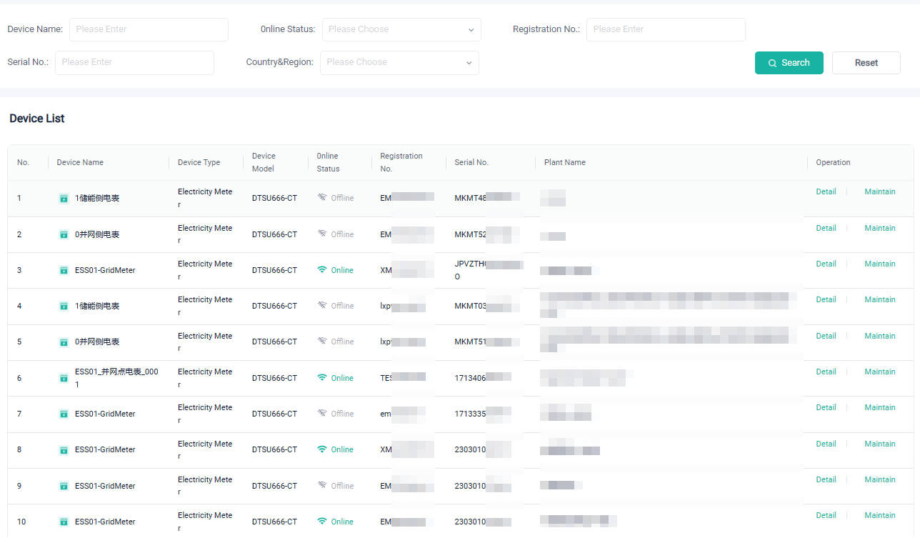
Task: Open Detail for device row 2
Action: 826,228
